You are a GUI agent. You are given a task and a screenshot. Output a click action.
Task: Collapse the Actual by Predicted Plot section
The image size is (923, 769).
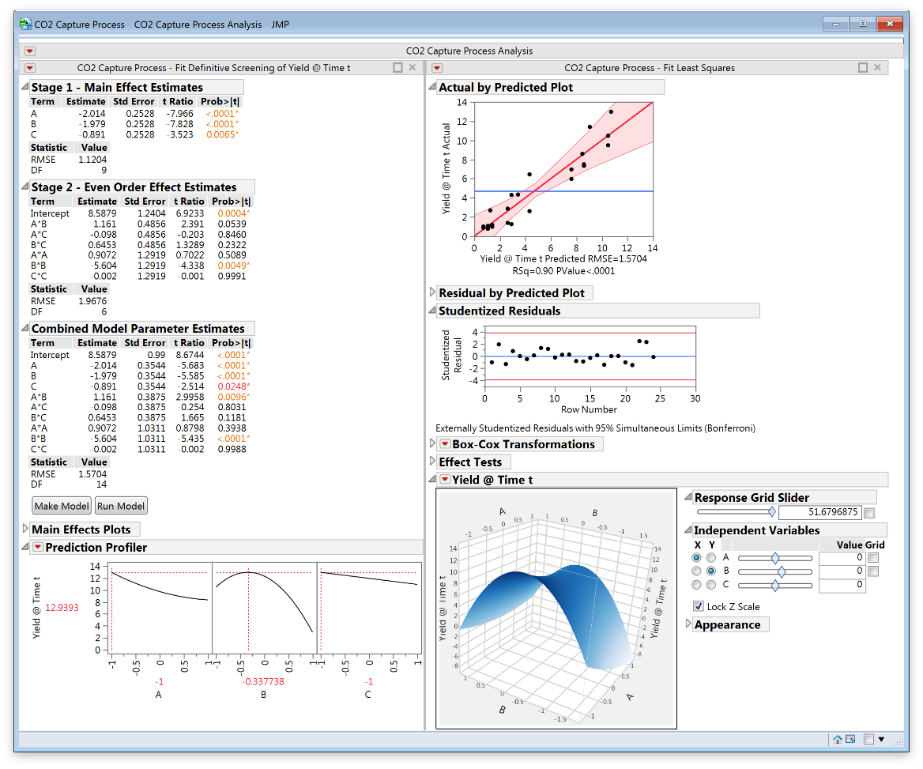coord(433,87)
